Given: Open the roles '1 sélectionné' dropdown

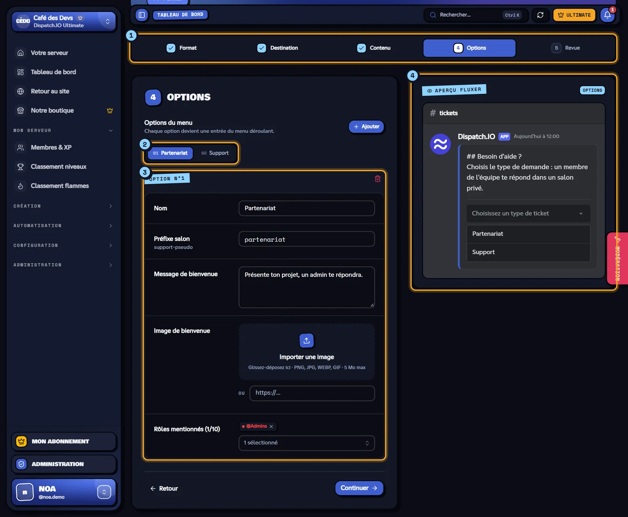Looking at the screenshot, I should click(307, 443).
